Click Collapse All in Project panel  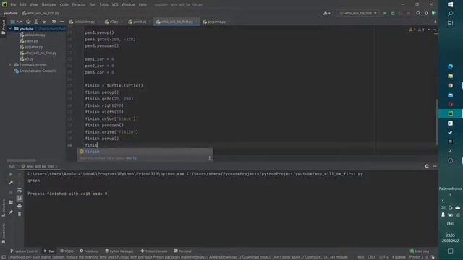tap(44, 22)
